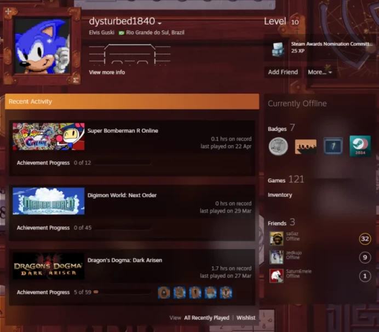
Task: Open fifth Dragon's Dogma achievement icon
Action: pos(226,293)
